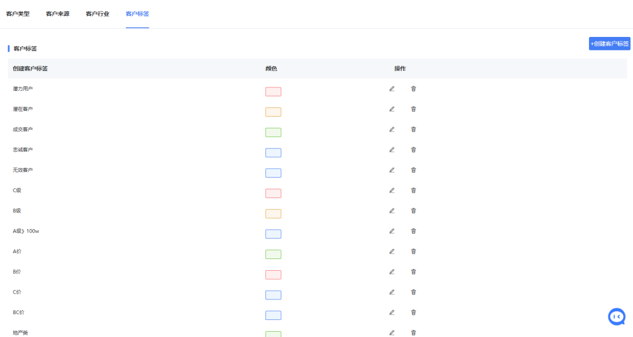
Task: Edit the C级 tag
Action: pos(392,190)
